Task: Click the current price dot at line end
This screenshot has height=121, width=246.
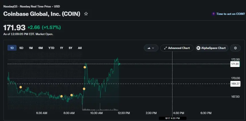Action: coord(119,64)
